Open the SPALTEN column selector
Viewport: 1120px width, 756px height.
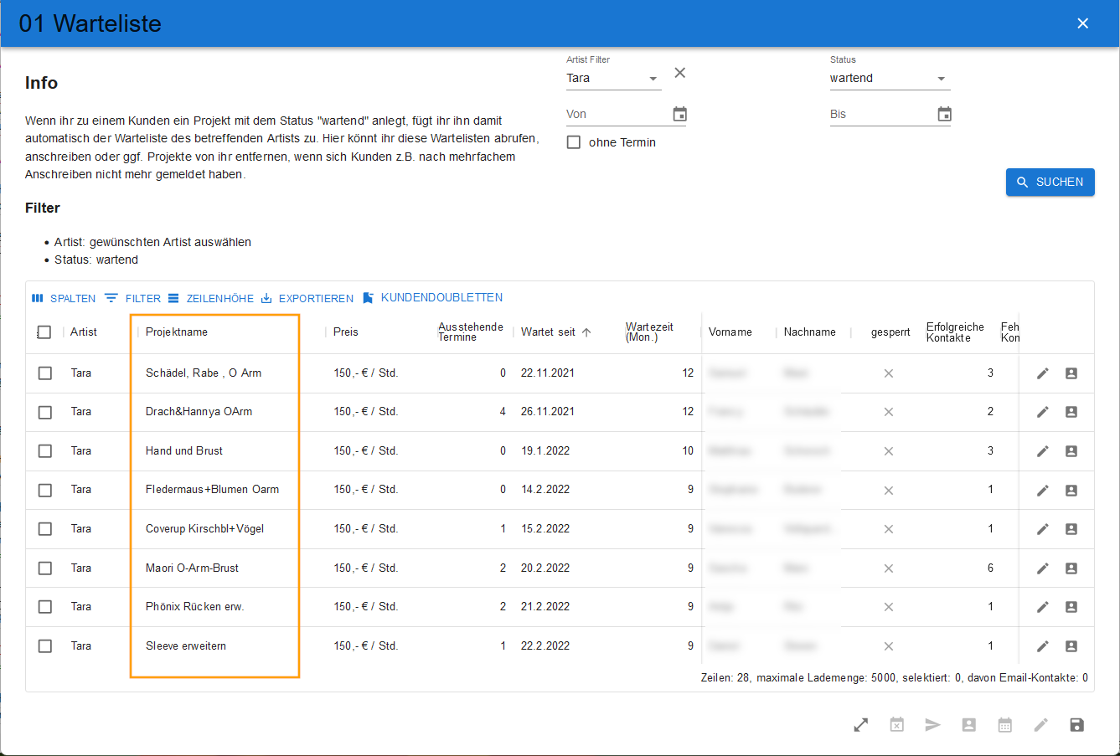pyautogui.click(x=64, y=298)
